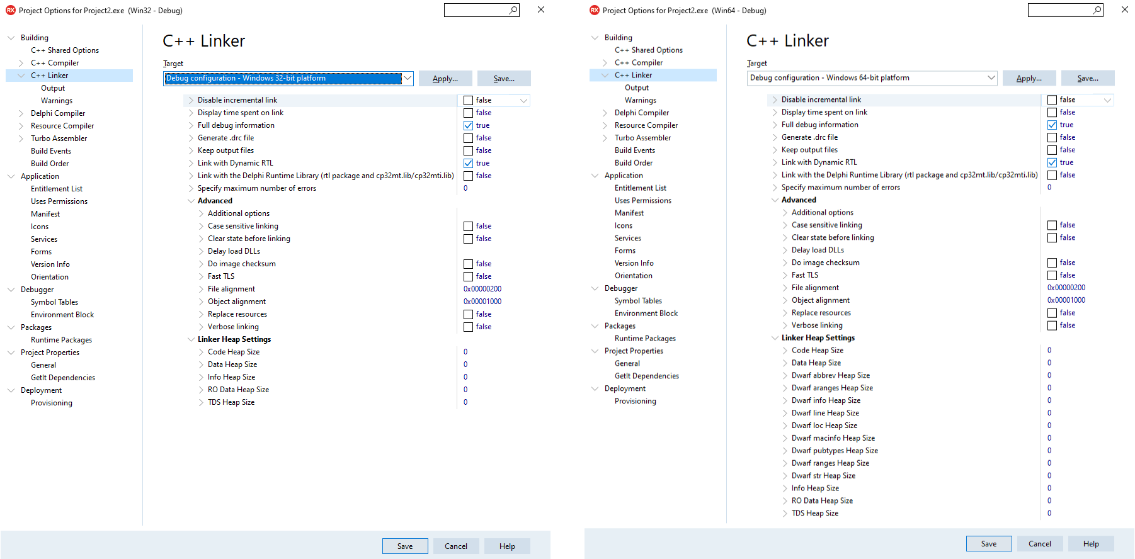This screenshot has width=1135, height=559.
Task: Select Turbo Assembler in Win32 tree
Action: [x=59, y=138]
